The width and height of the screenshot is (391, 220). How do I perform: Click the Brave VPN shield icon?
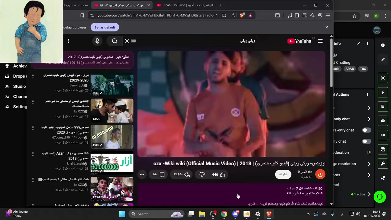point(320,15)
